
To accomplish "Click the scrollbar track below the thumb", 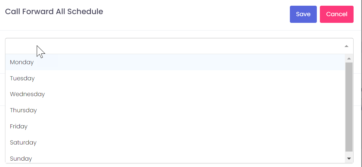I will (349, 153).
